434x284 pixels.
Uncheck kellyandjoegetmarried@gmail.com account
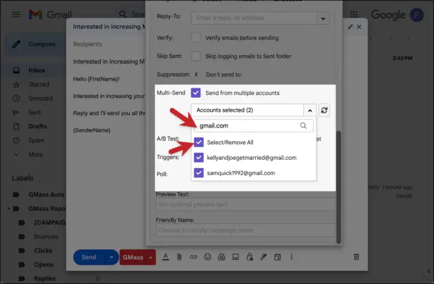coord(199,158)
